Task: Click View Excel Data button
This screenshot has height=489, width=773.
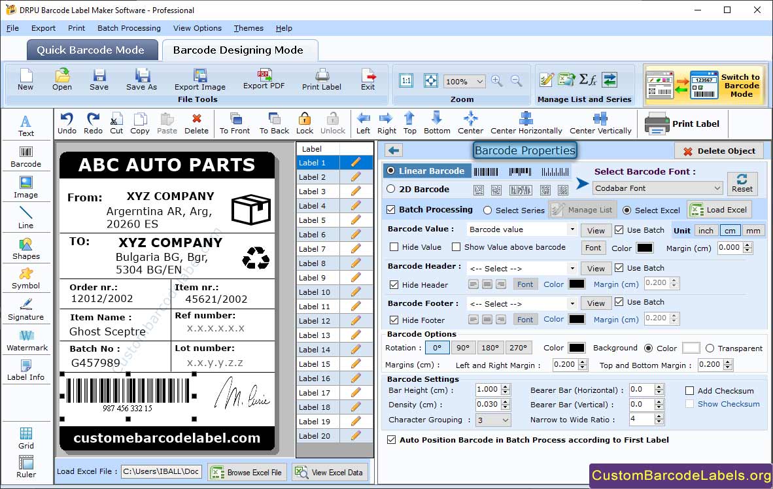Action: click(x=330, y=472)
